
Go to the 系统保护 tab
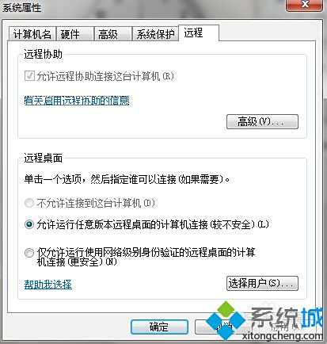tap(155, 34)
